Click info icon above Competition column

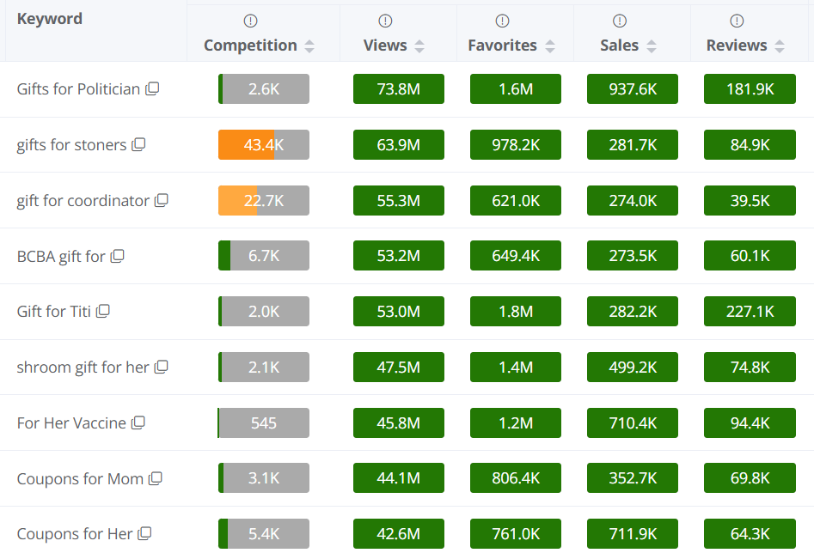pos(251,21)
